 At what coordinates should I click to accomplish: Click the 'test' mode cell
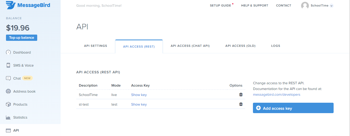[114, 105]
